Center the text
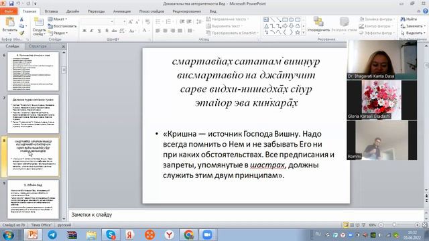This screenshot has width=429, height=241. coord(166,31)
